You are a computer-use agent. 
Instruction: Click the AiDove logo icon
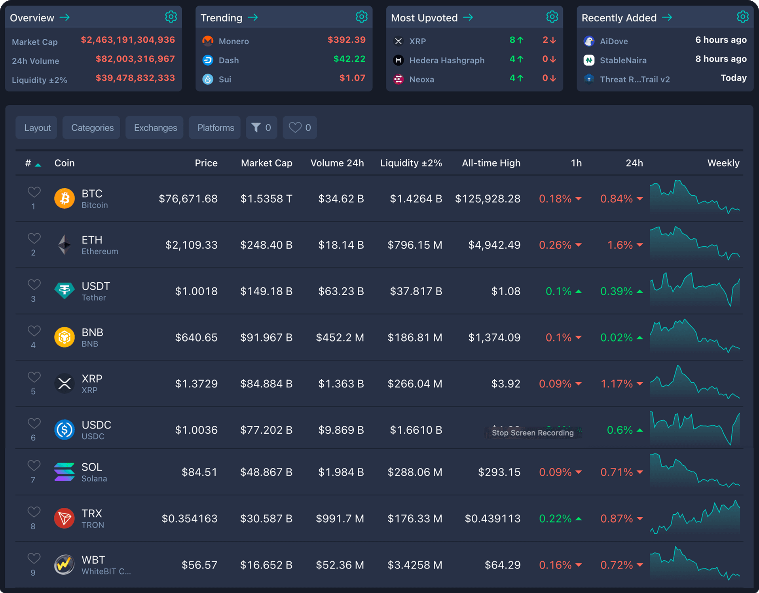[589, 41]
